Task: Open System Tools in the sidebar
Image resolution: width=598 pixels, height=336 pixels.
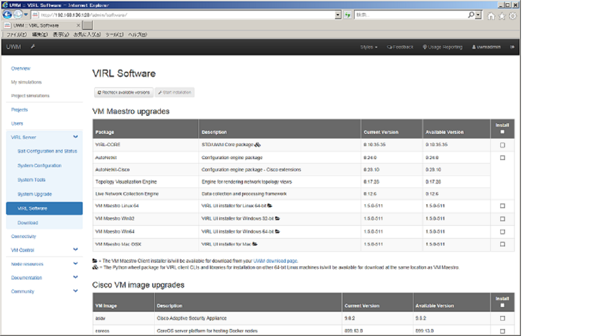Action: [x=31, y=180]
